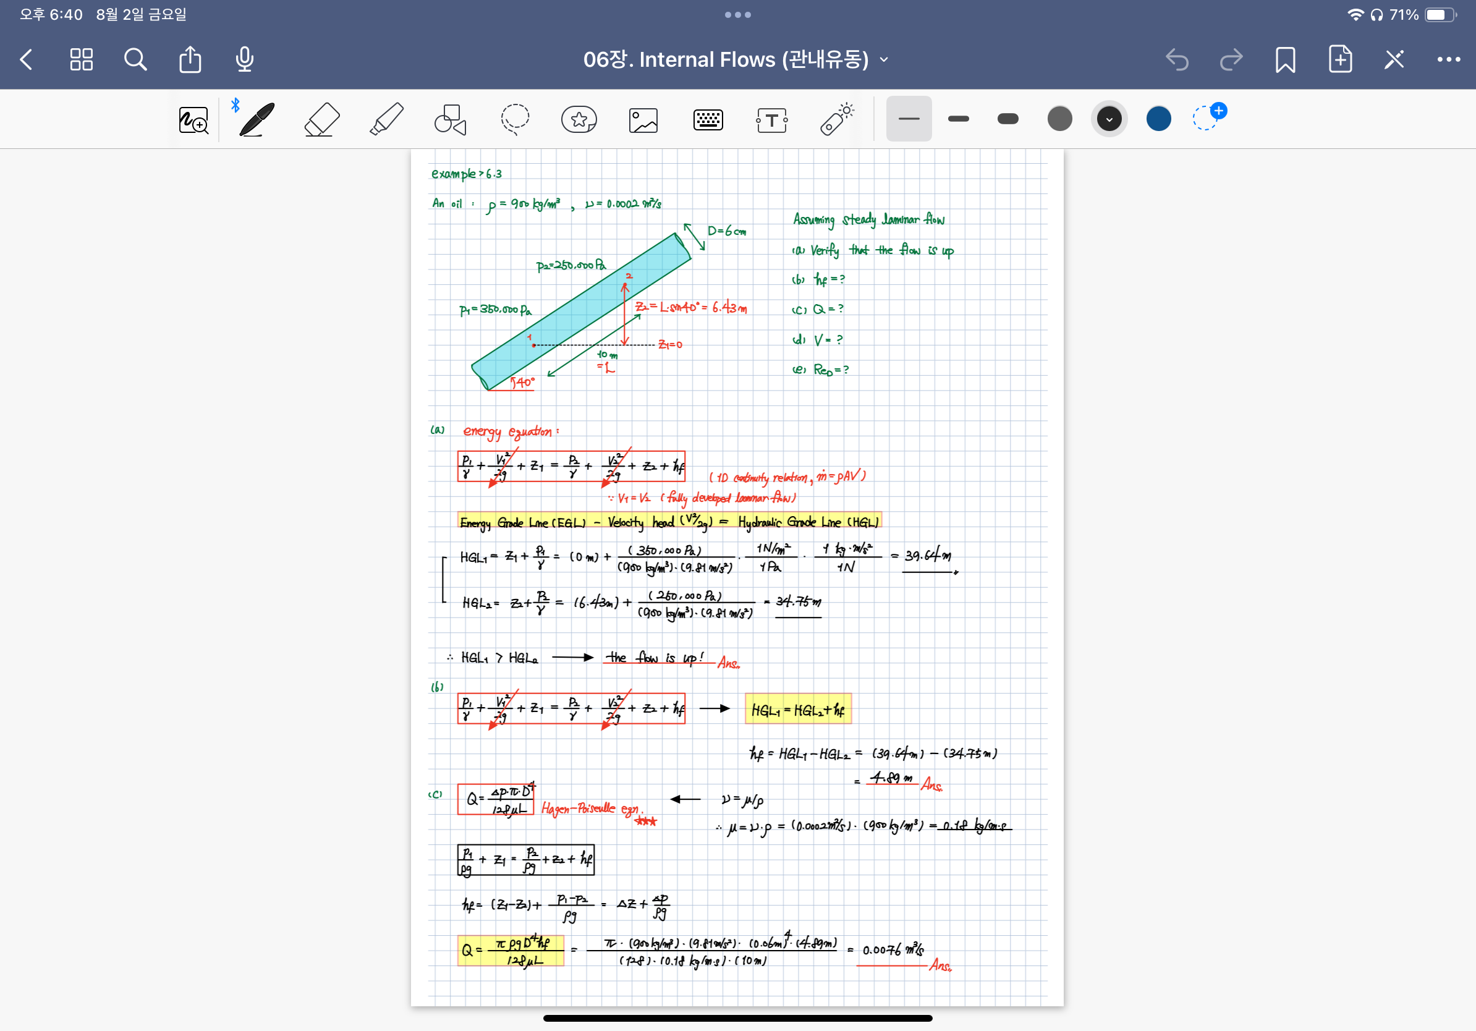Expand the document title dropdown
The height and width of the screenshot is (1031, 1476).
(x=884, y=60)
